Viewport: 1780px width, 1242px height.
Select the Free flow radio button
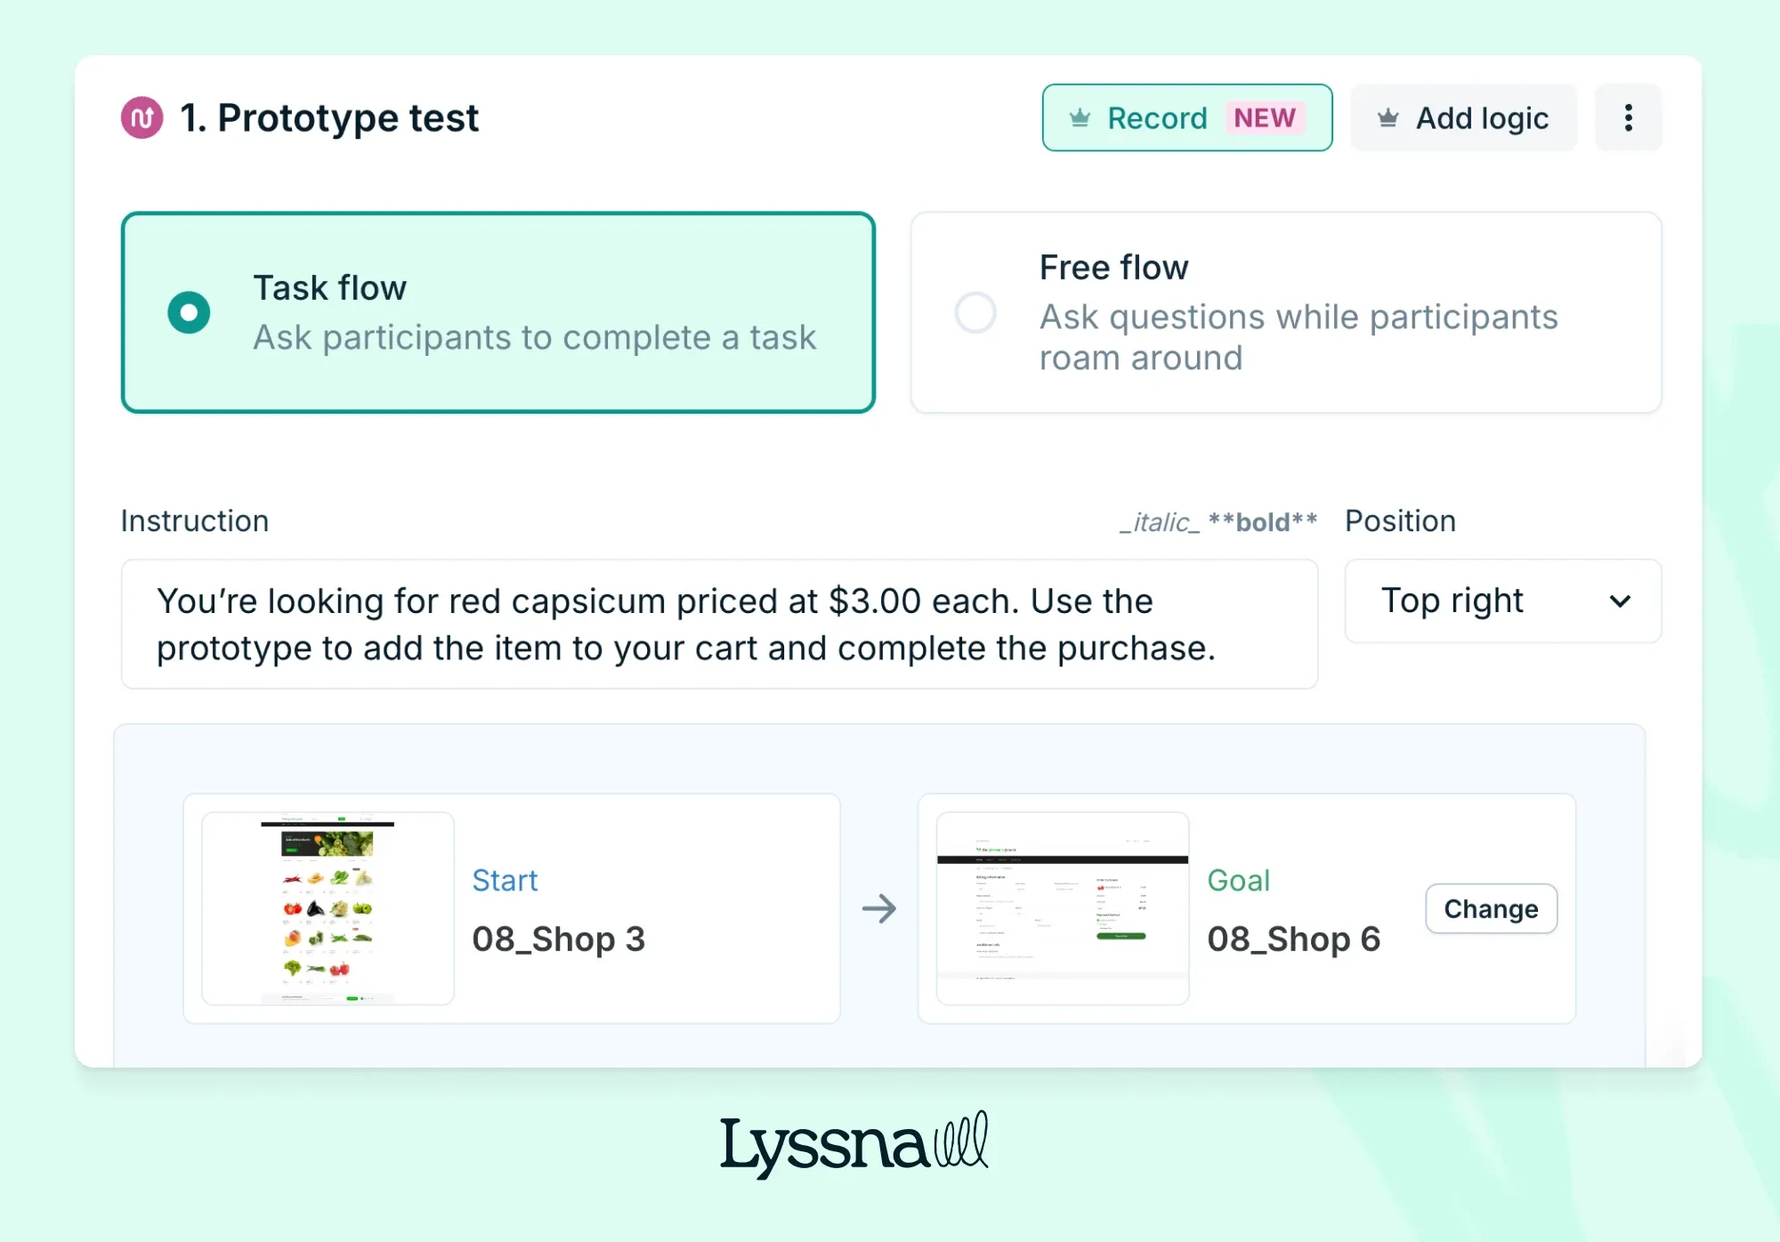pos(975,312)
